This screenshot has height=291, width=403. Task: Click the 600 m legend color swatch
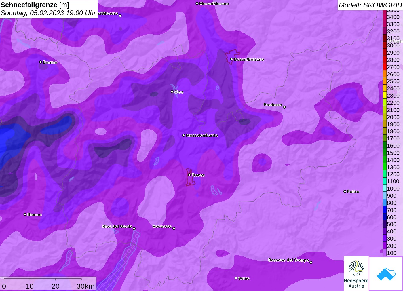tap(385, 217)
